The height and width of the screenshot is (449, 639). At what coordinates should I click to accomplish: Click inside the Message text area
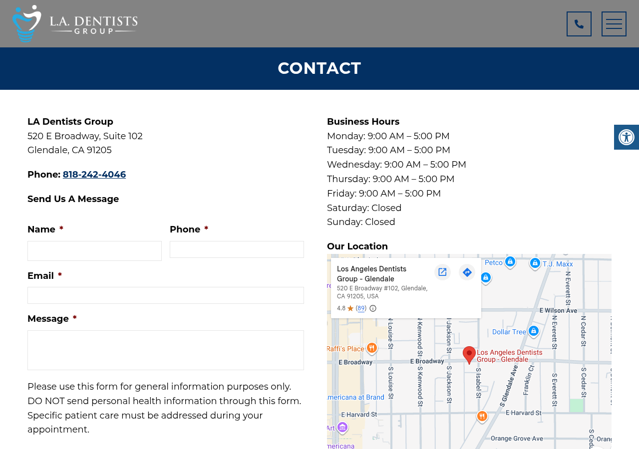point(166,350)
